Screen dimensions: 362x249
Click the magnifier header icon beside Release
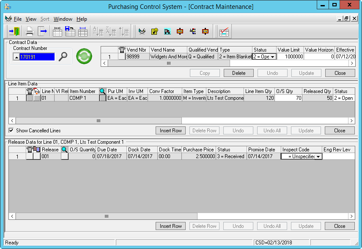pyautogui.click(x=65, y=150)
